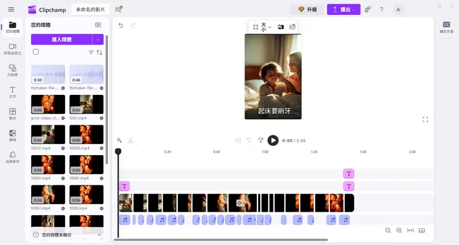Forward five seconds
Viewport: 459px width, 245px height.
tap(261, 141)
